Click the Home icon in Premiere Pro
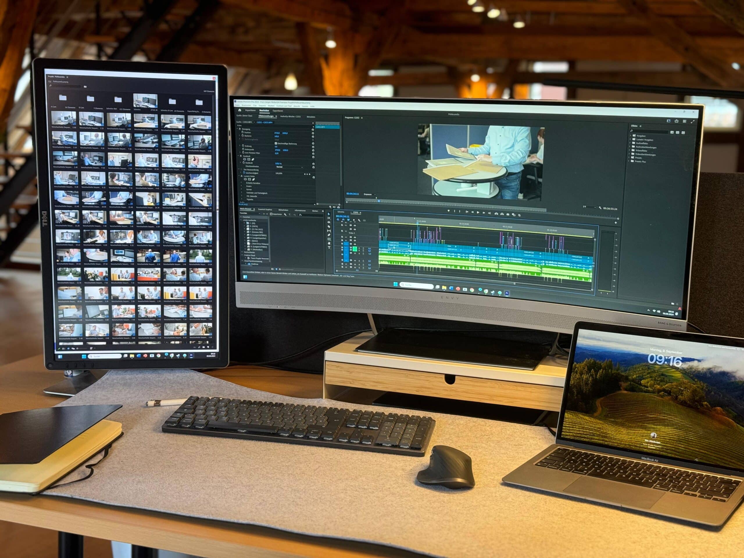 [240, 110]
